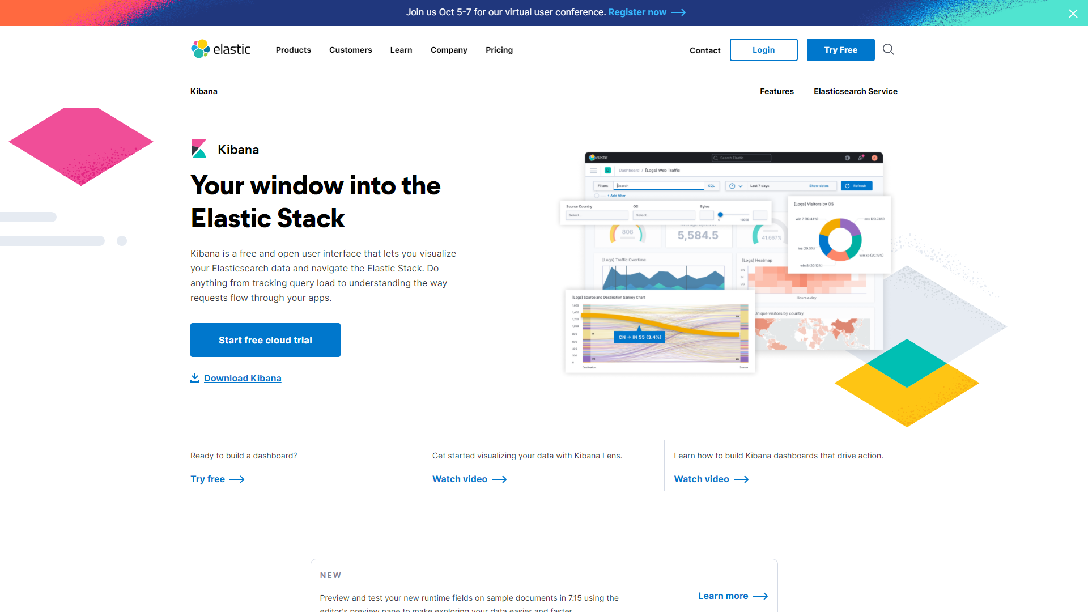Viewport: 1088px width, 612px height.
Task: Click the arrow beside Learn more
Action: (760, 596)
